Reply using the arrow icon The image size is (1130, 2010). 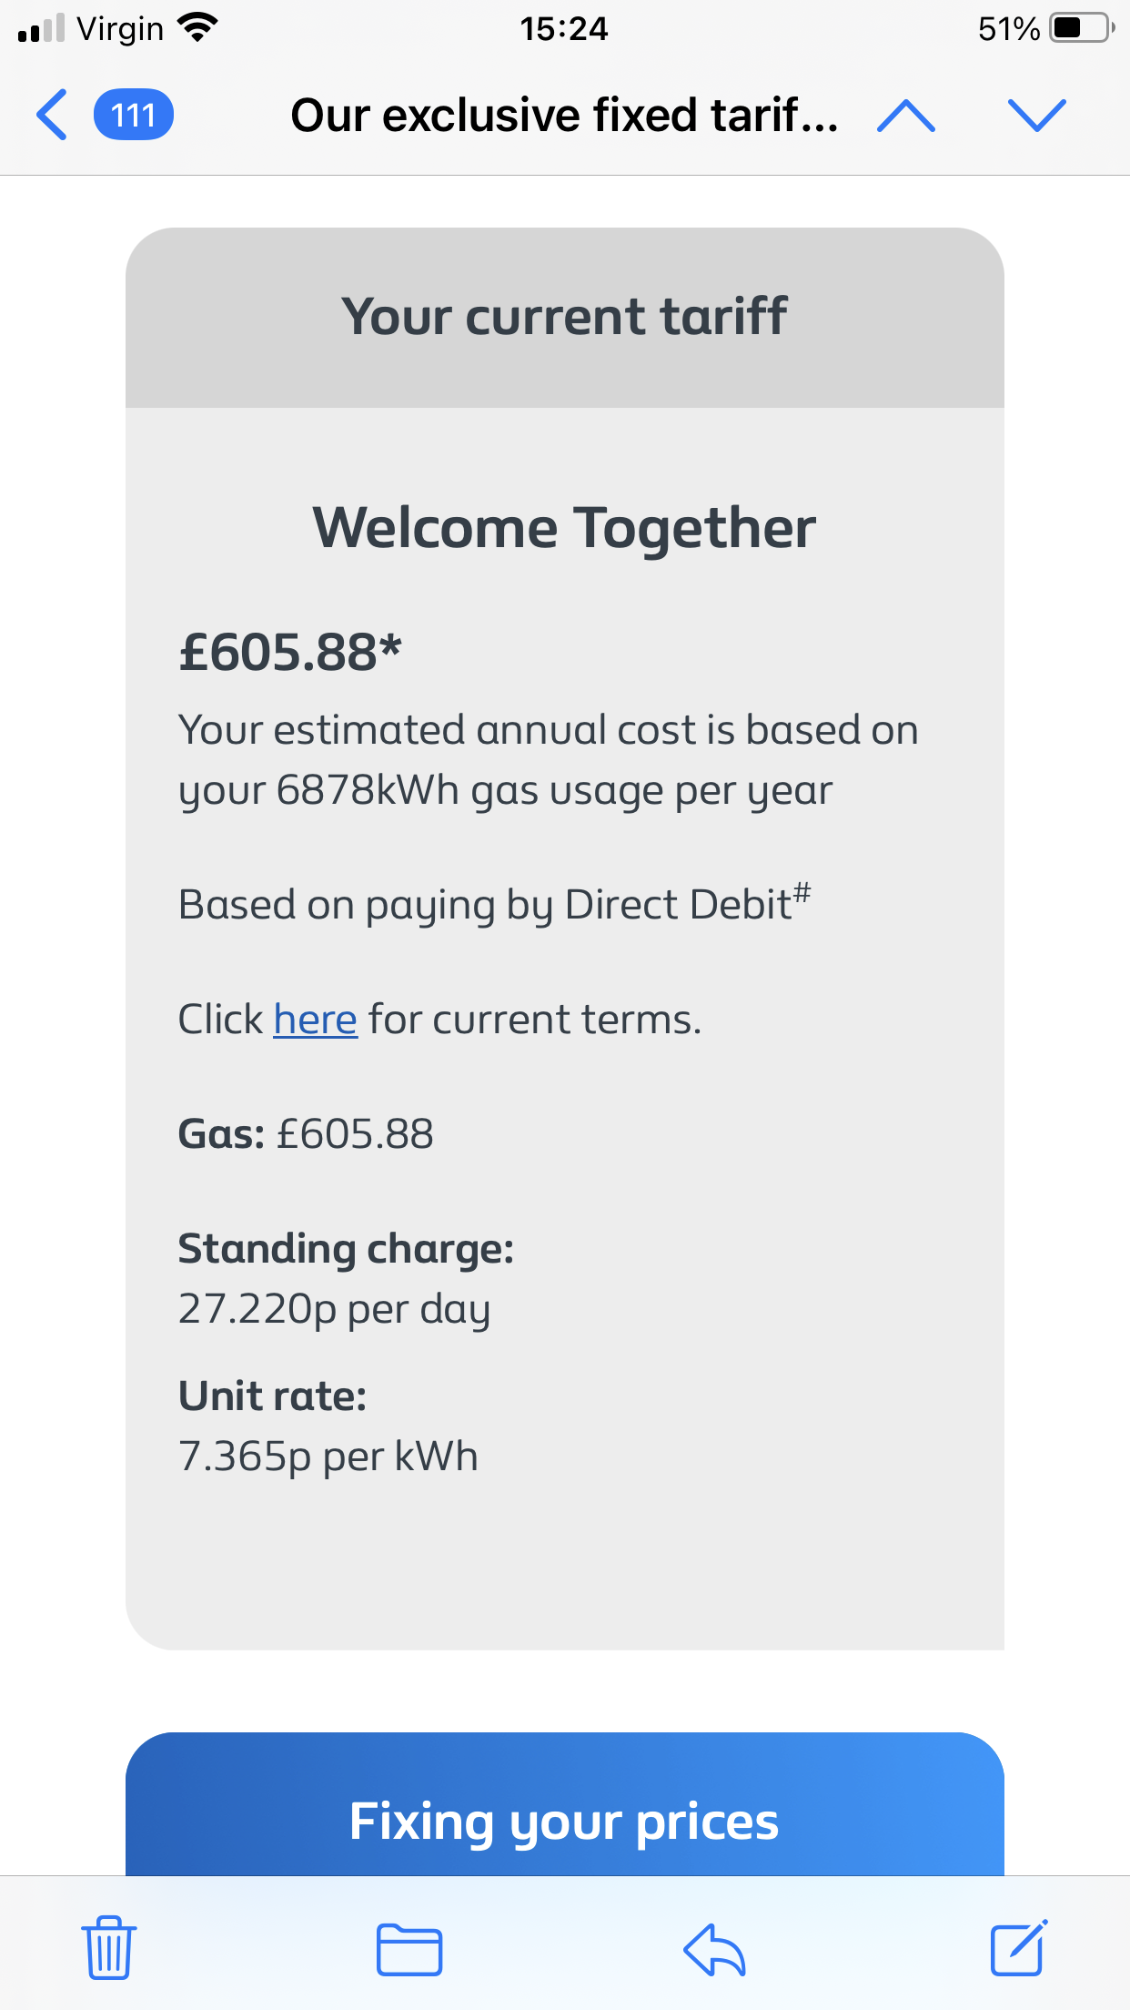coord(714,1949)
